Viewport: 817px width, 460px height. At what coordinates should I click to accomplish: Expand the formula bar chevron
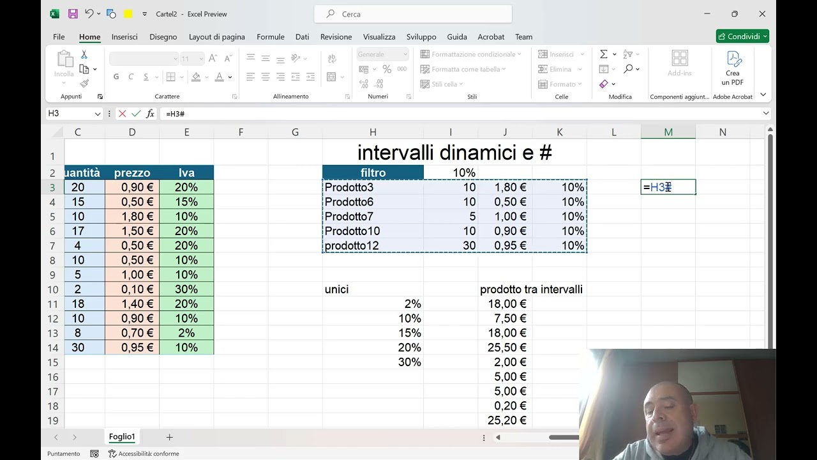click(x=766, y=114)
